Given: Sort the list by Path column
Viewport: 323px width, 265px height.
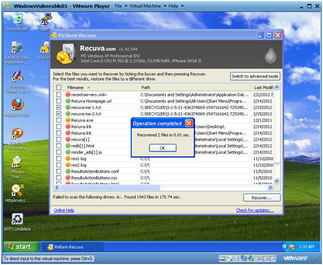Looking at the screenshot, I should click(194, 87).
